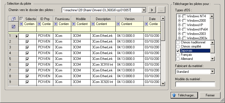Enable the Allemand language checkbox
Screen dimensions: 225x103
(x=178, y=59)
